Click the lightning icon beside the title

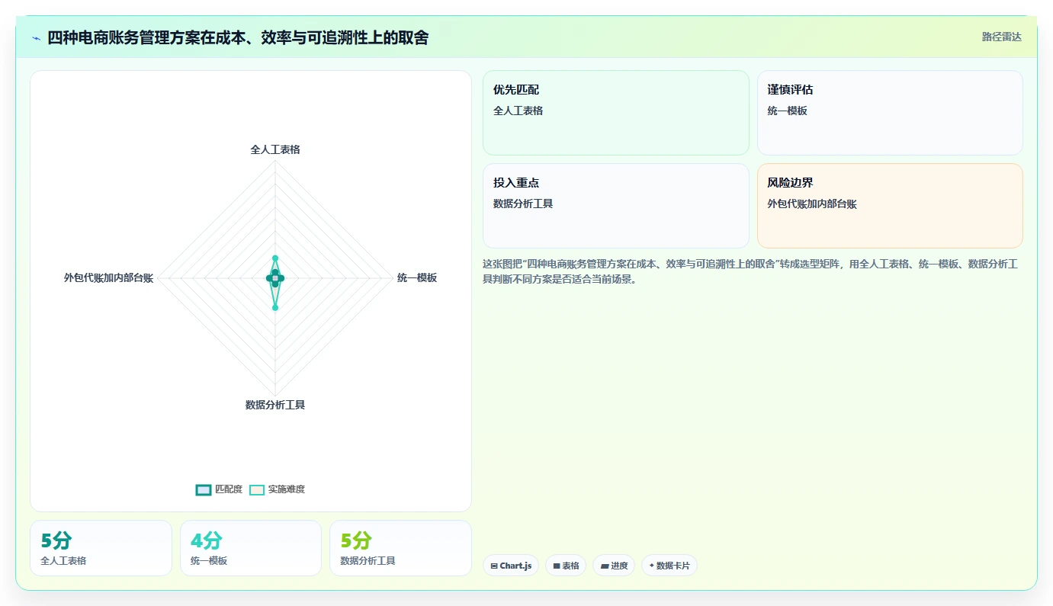click(x=36, y=38)
